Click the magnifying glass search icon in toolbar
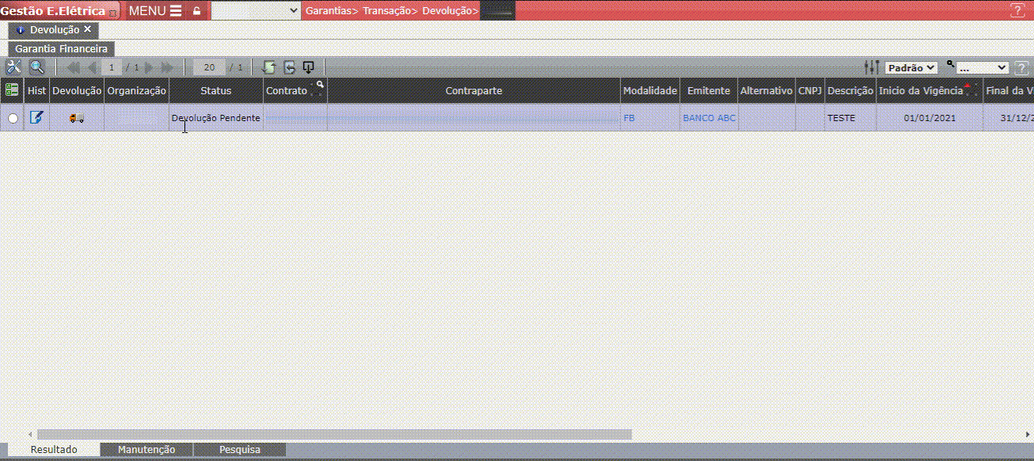Image resolution: width=1034 pixels, height=461 pixels. (x=36, y=67)
